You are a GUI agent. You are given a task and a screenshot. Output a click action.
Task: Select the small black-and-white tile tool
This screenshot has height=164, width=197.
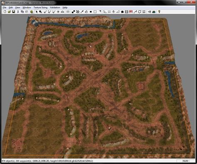point(73,12)
